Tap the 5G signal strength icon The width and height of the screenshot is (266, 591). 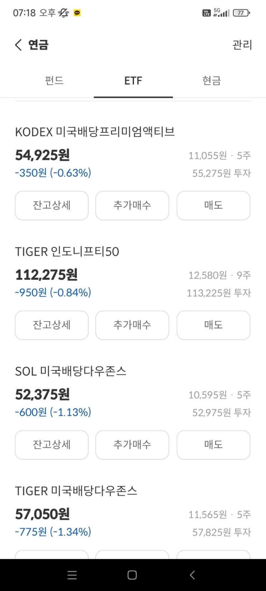pyautogui.click(x=221, y=13)
